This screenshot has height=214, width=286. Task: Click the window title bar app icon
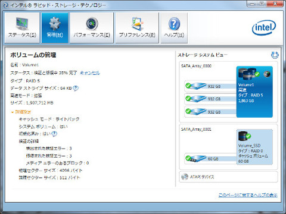tap(6, 5)
